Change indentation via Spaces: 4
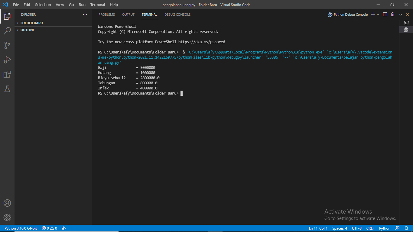This screenshot has height=232, width=413. 340,228
